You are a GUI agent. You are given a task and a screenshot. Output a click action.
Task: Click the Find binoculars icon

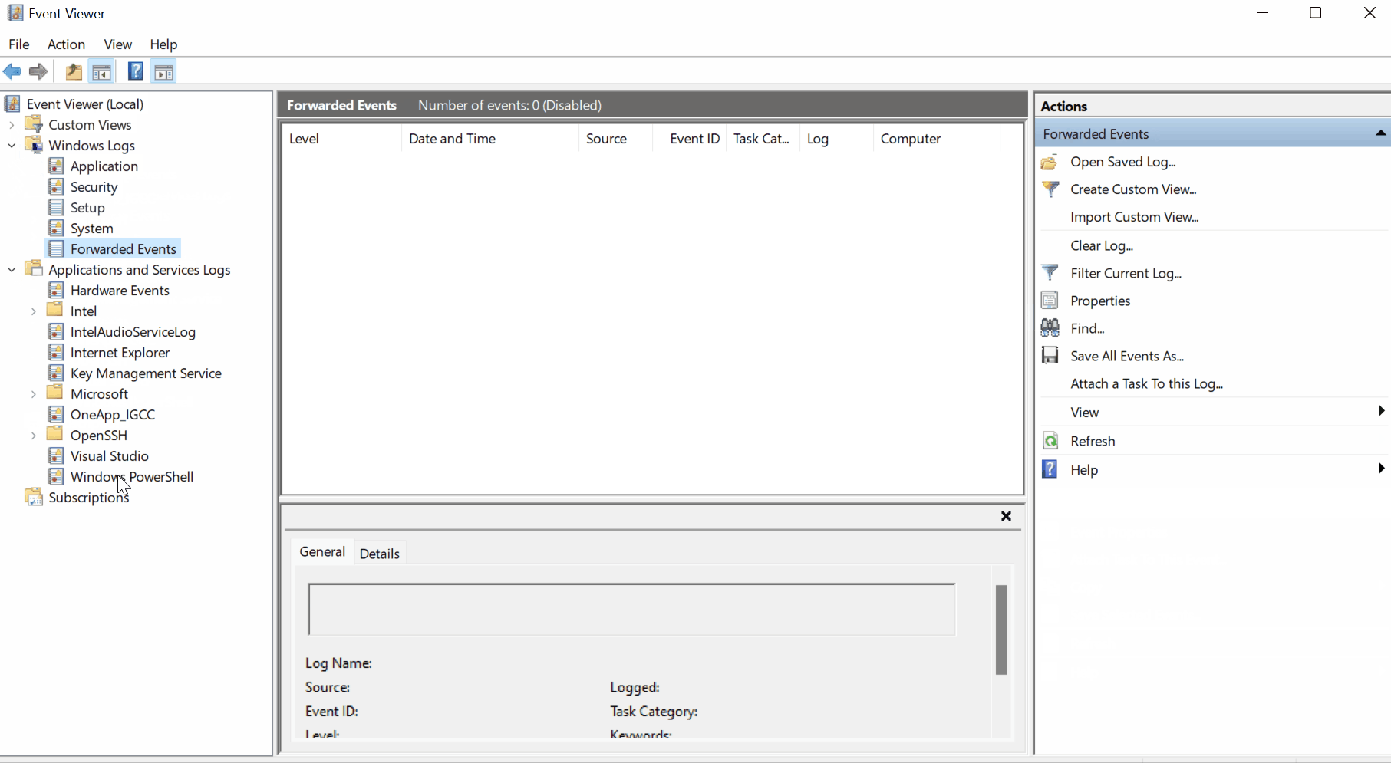pyautogui.click(x=1050, y=327)
